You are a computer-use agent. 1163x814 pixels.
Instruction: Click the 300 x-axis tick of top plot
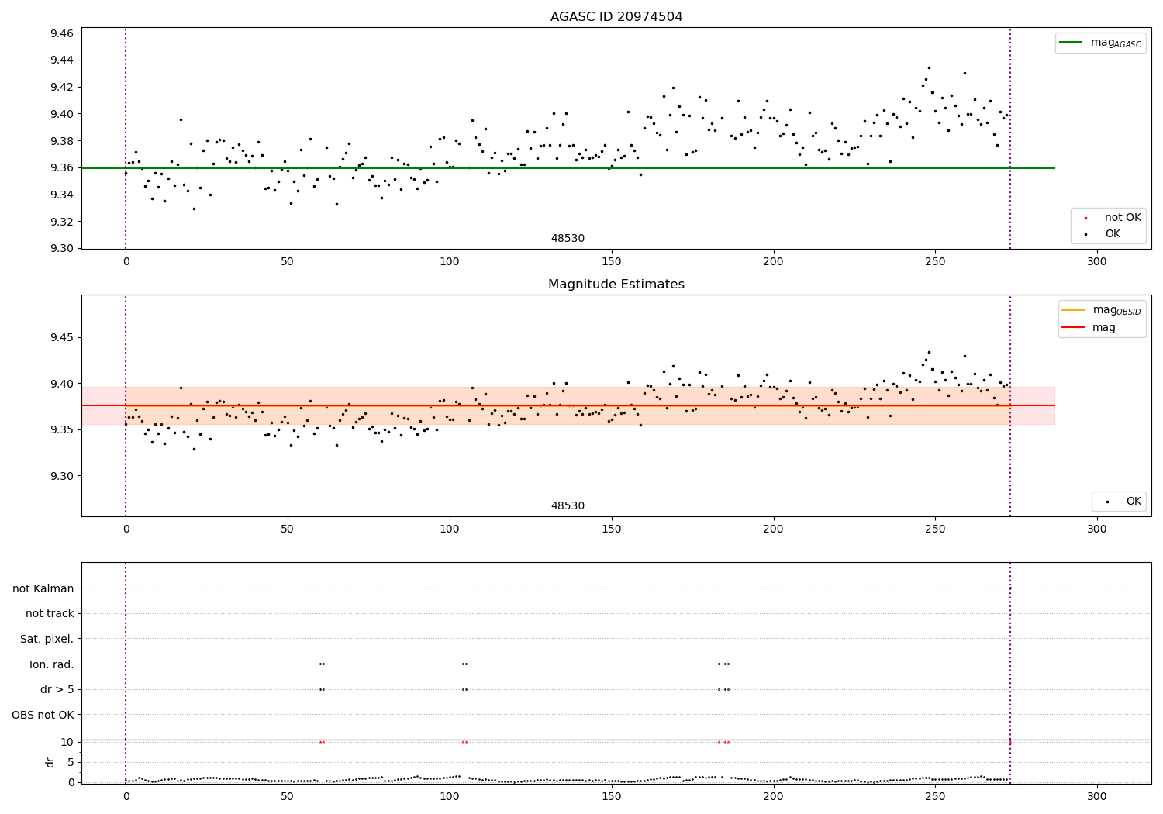[1097, 262]
